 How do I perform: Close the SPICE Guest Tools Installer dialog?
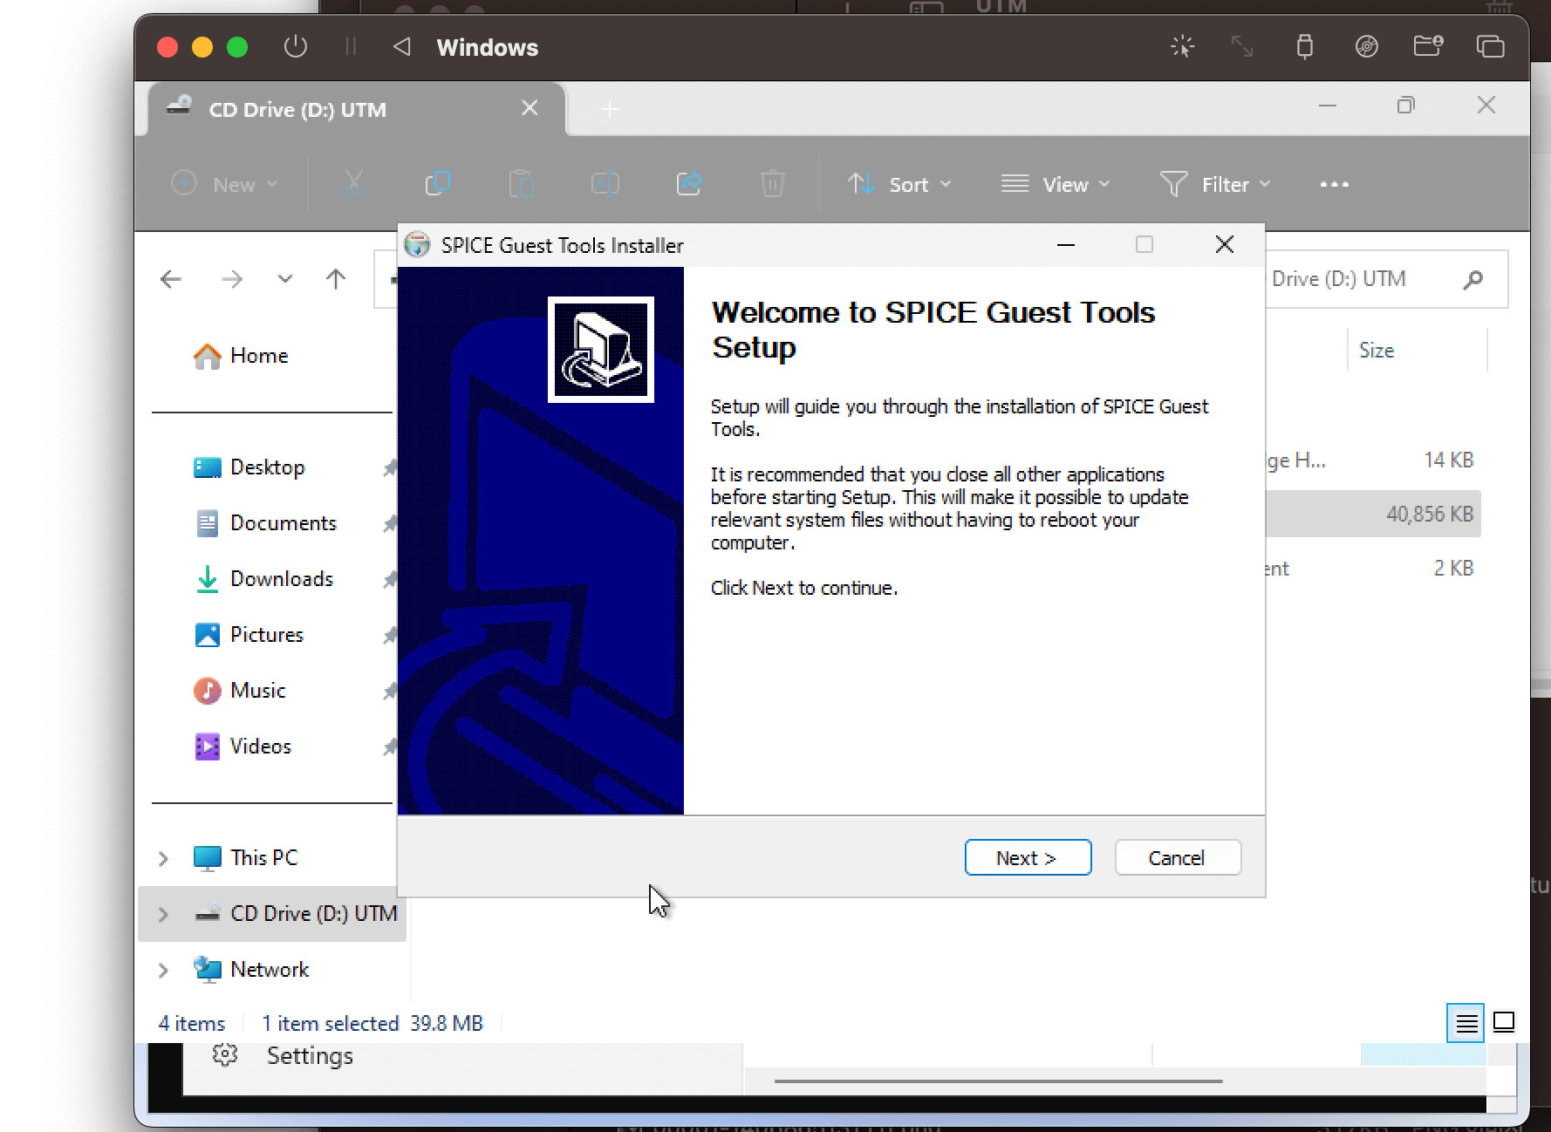coord(1225,245)
